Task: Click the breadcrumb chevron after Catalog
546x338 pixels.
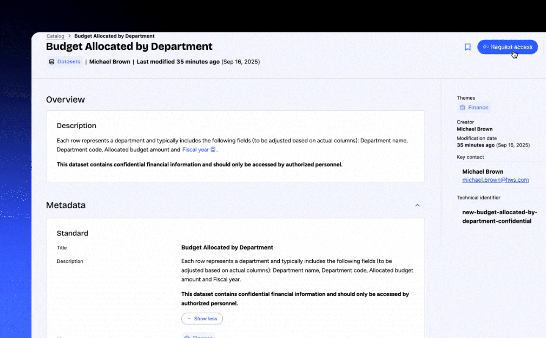Action: click(69, 36)
